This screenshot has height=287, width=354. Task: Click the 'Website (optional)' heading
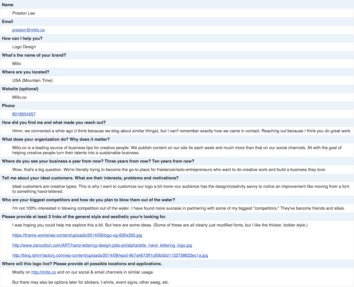pyautogui.click(x=20, y=89)
